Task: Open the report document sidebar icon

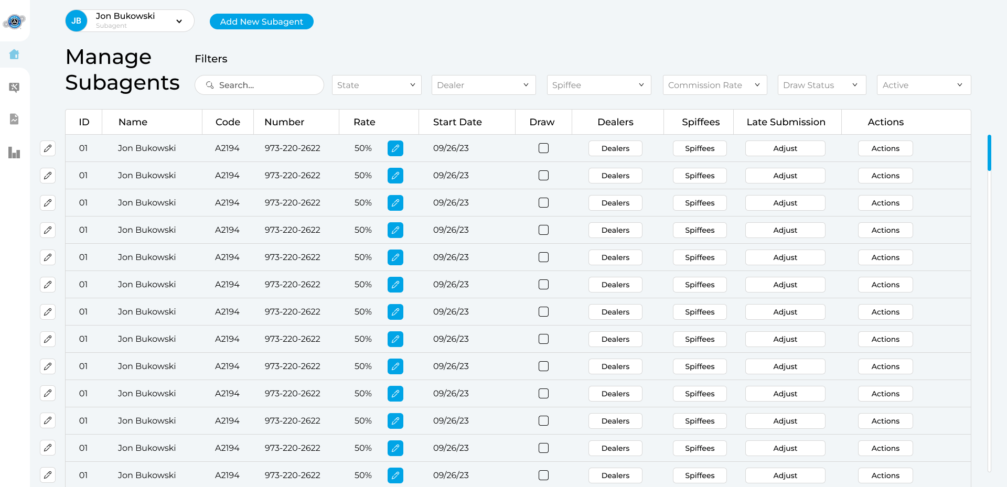Action: 14,119
